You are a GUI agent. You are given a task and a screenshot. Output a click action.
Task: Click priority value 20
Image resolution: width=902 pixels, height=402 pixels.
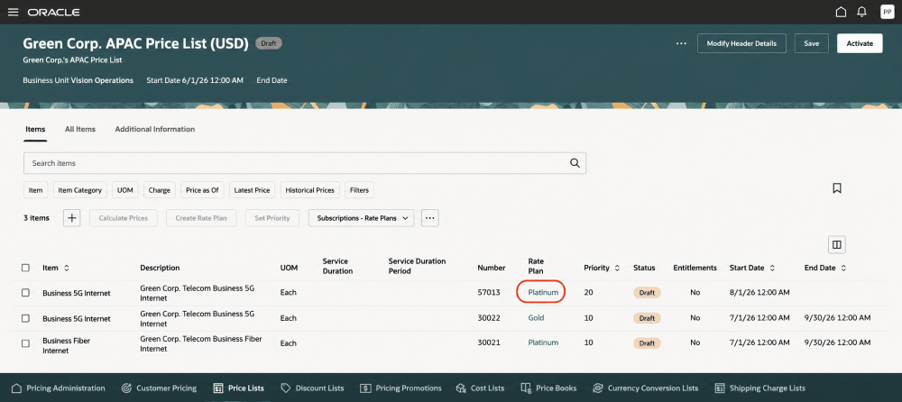tap(588, 293)
